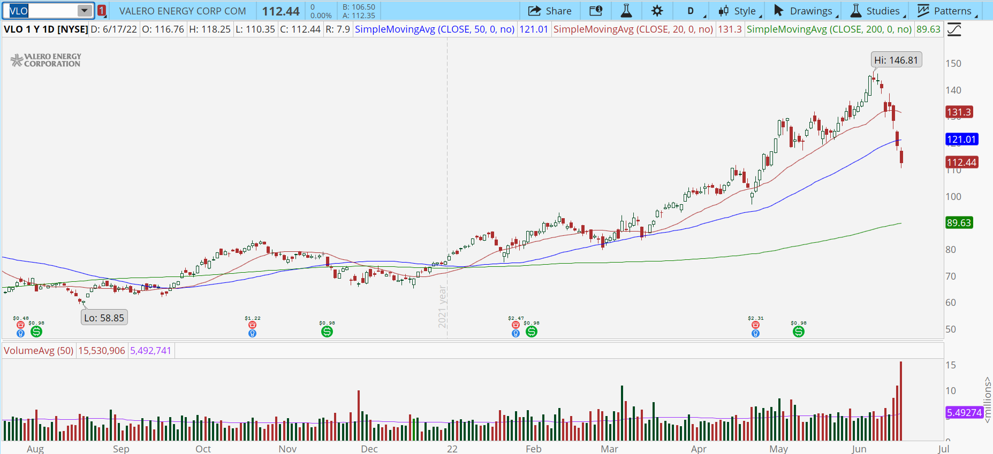The height and width of the screenshot is (454, 993).
Task: Click the scale curve icon beside the study labels
Action: (954, 29)
